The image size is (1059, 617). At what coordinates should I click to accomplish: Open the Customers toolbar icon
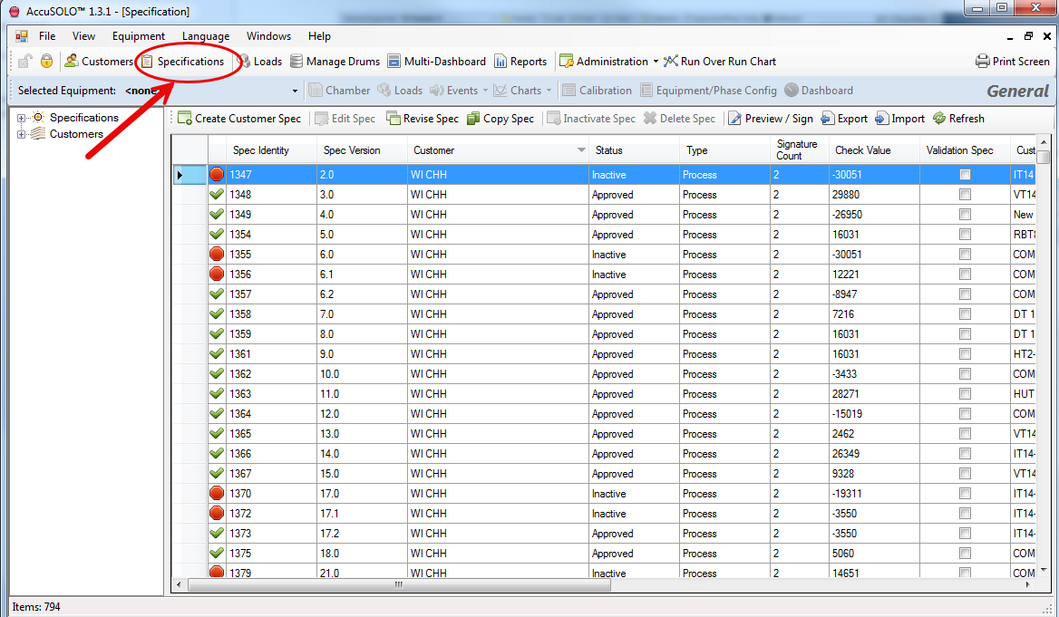tap(71, 62)
